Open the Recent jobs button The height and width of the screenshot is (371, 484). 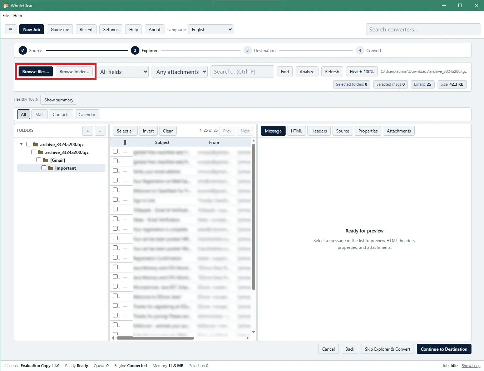click(86, 30)
